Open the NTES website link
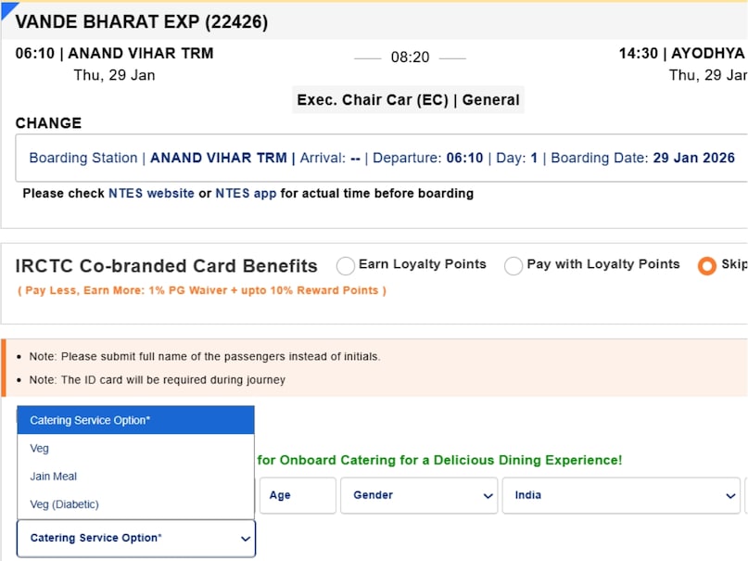Viewport: 748px width, 561px height. coord(150,194)
